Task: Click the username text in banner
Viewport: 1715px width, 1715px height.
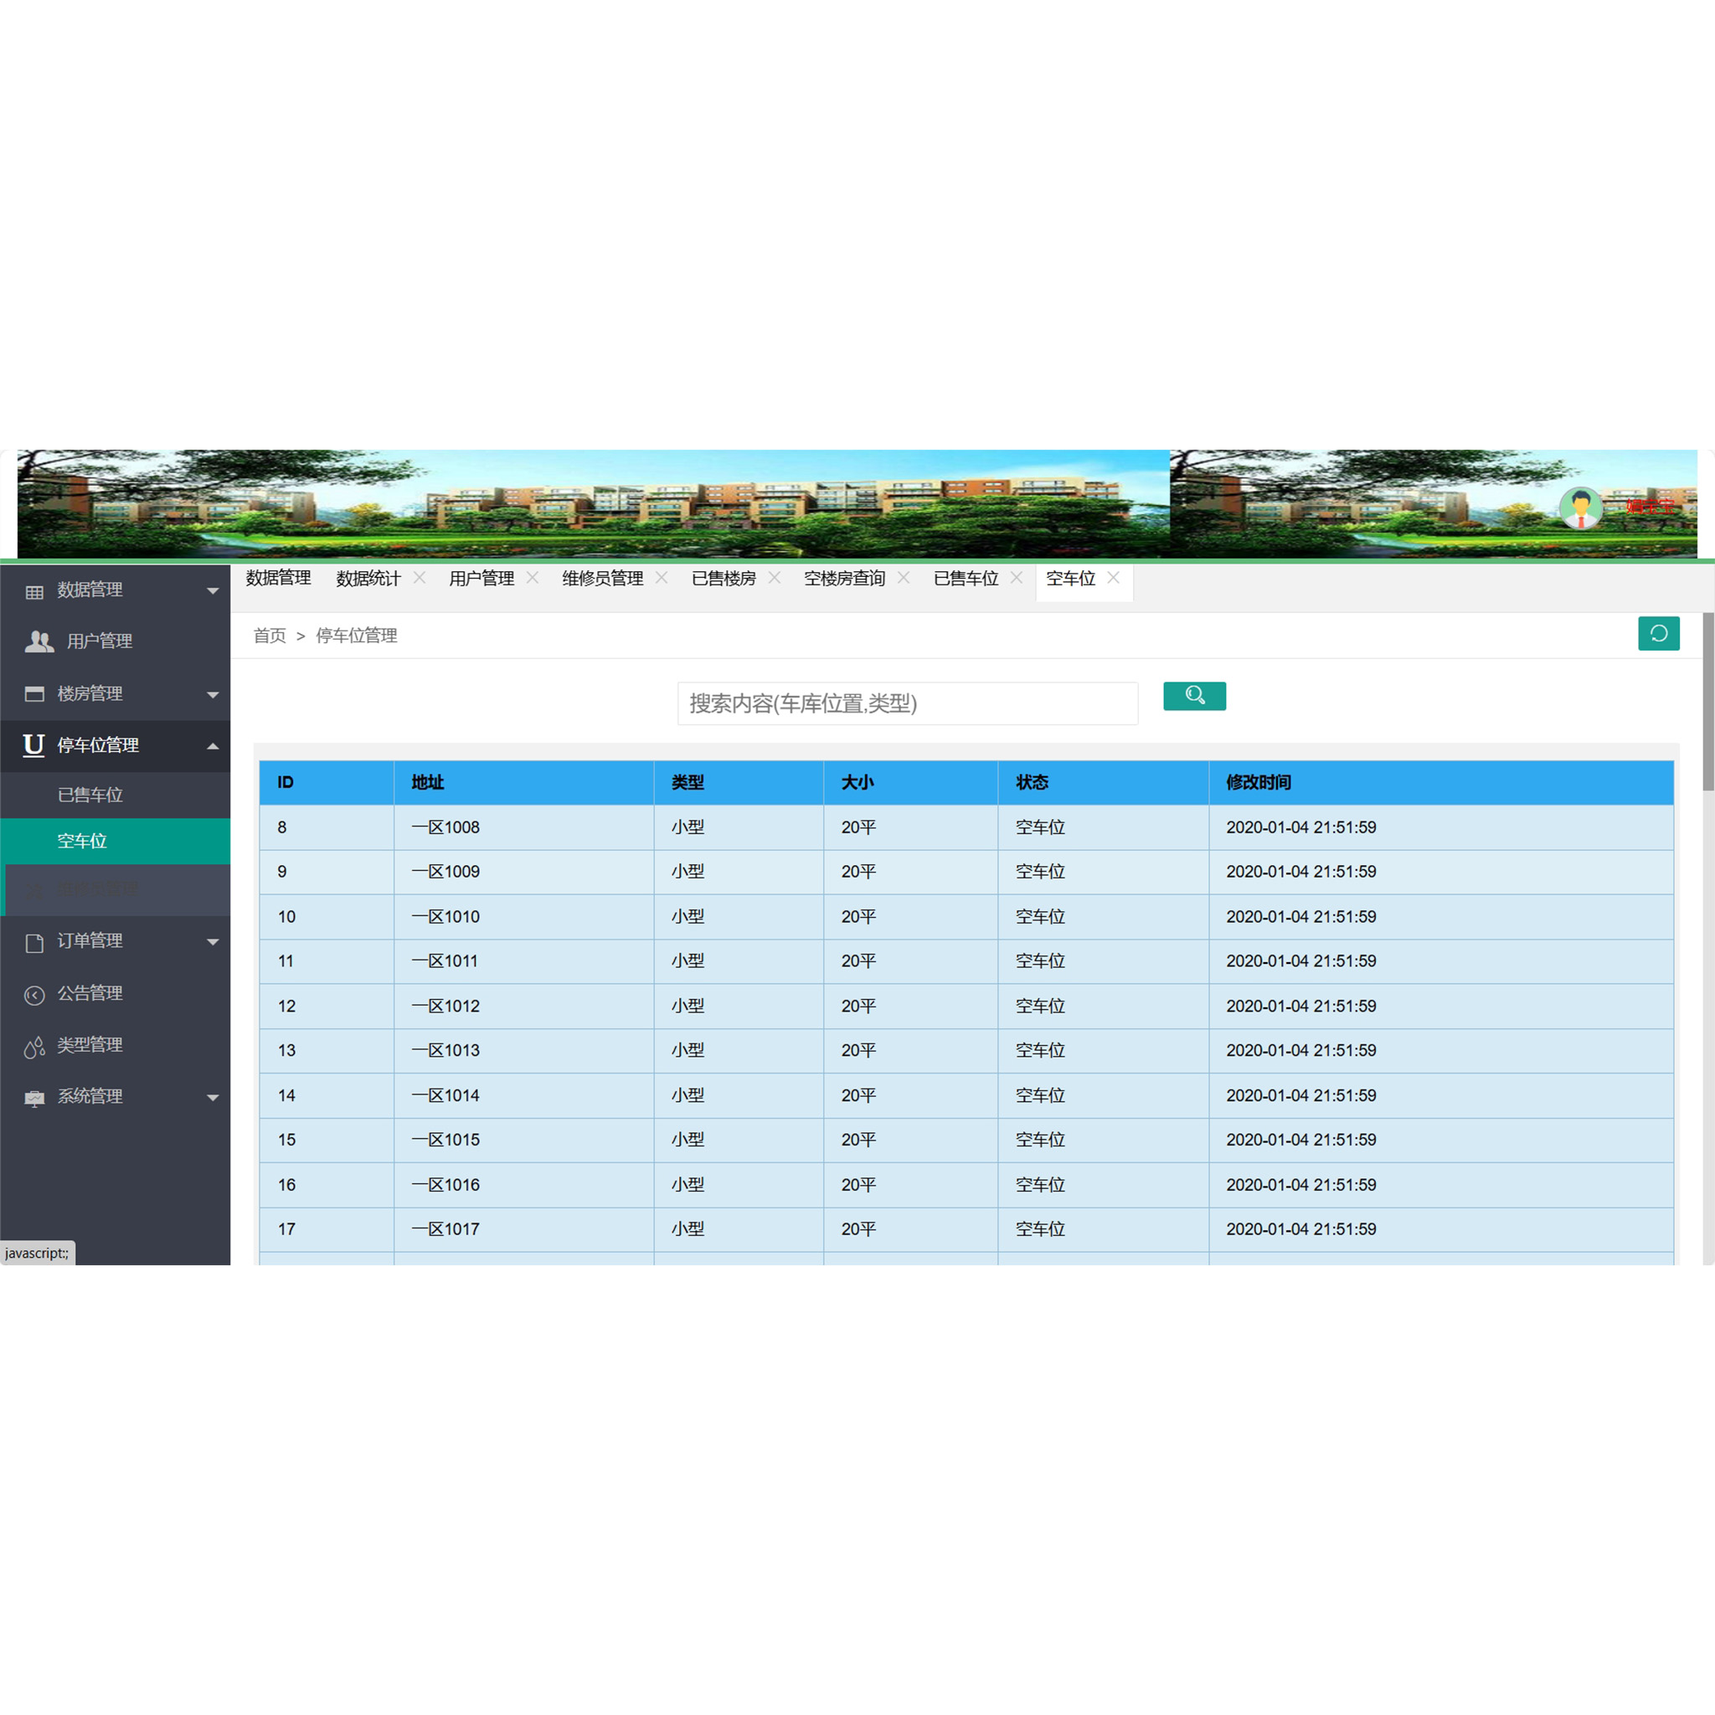Action: click(x=1651, y=507)
